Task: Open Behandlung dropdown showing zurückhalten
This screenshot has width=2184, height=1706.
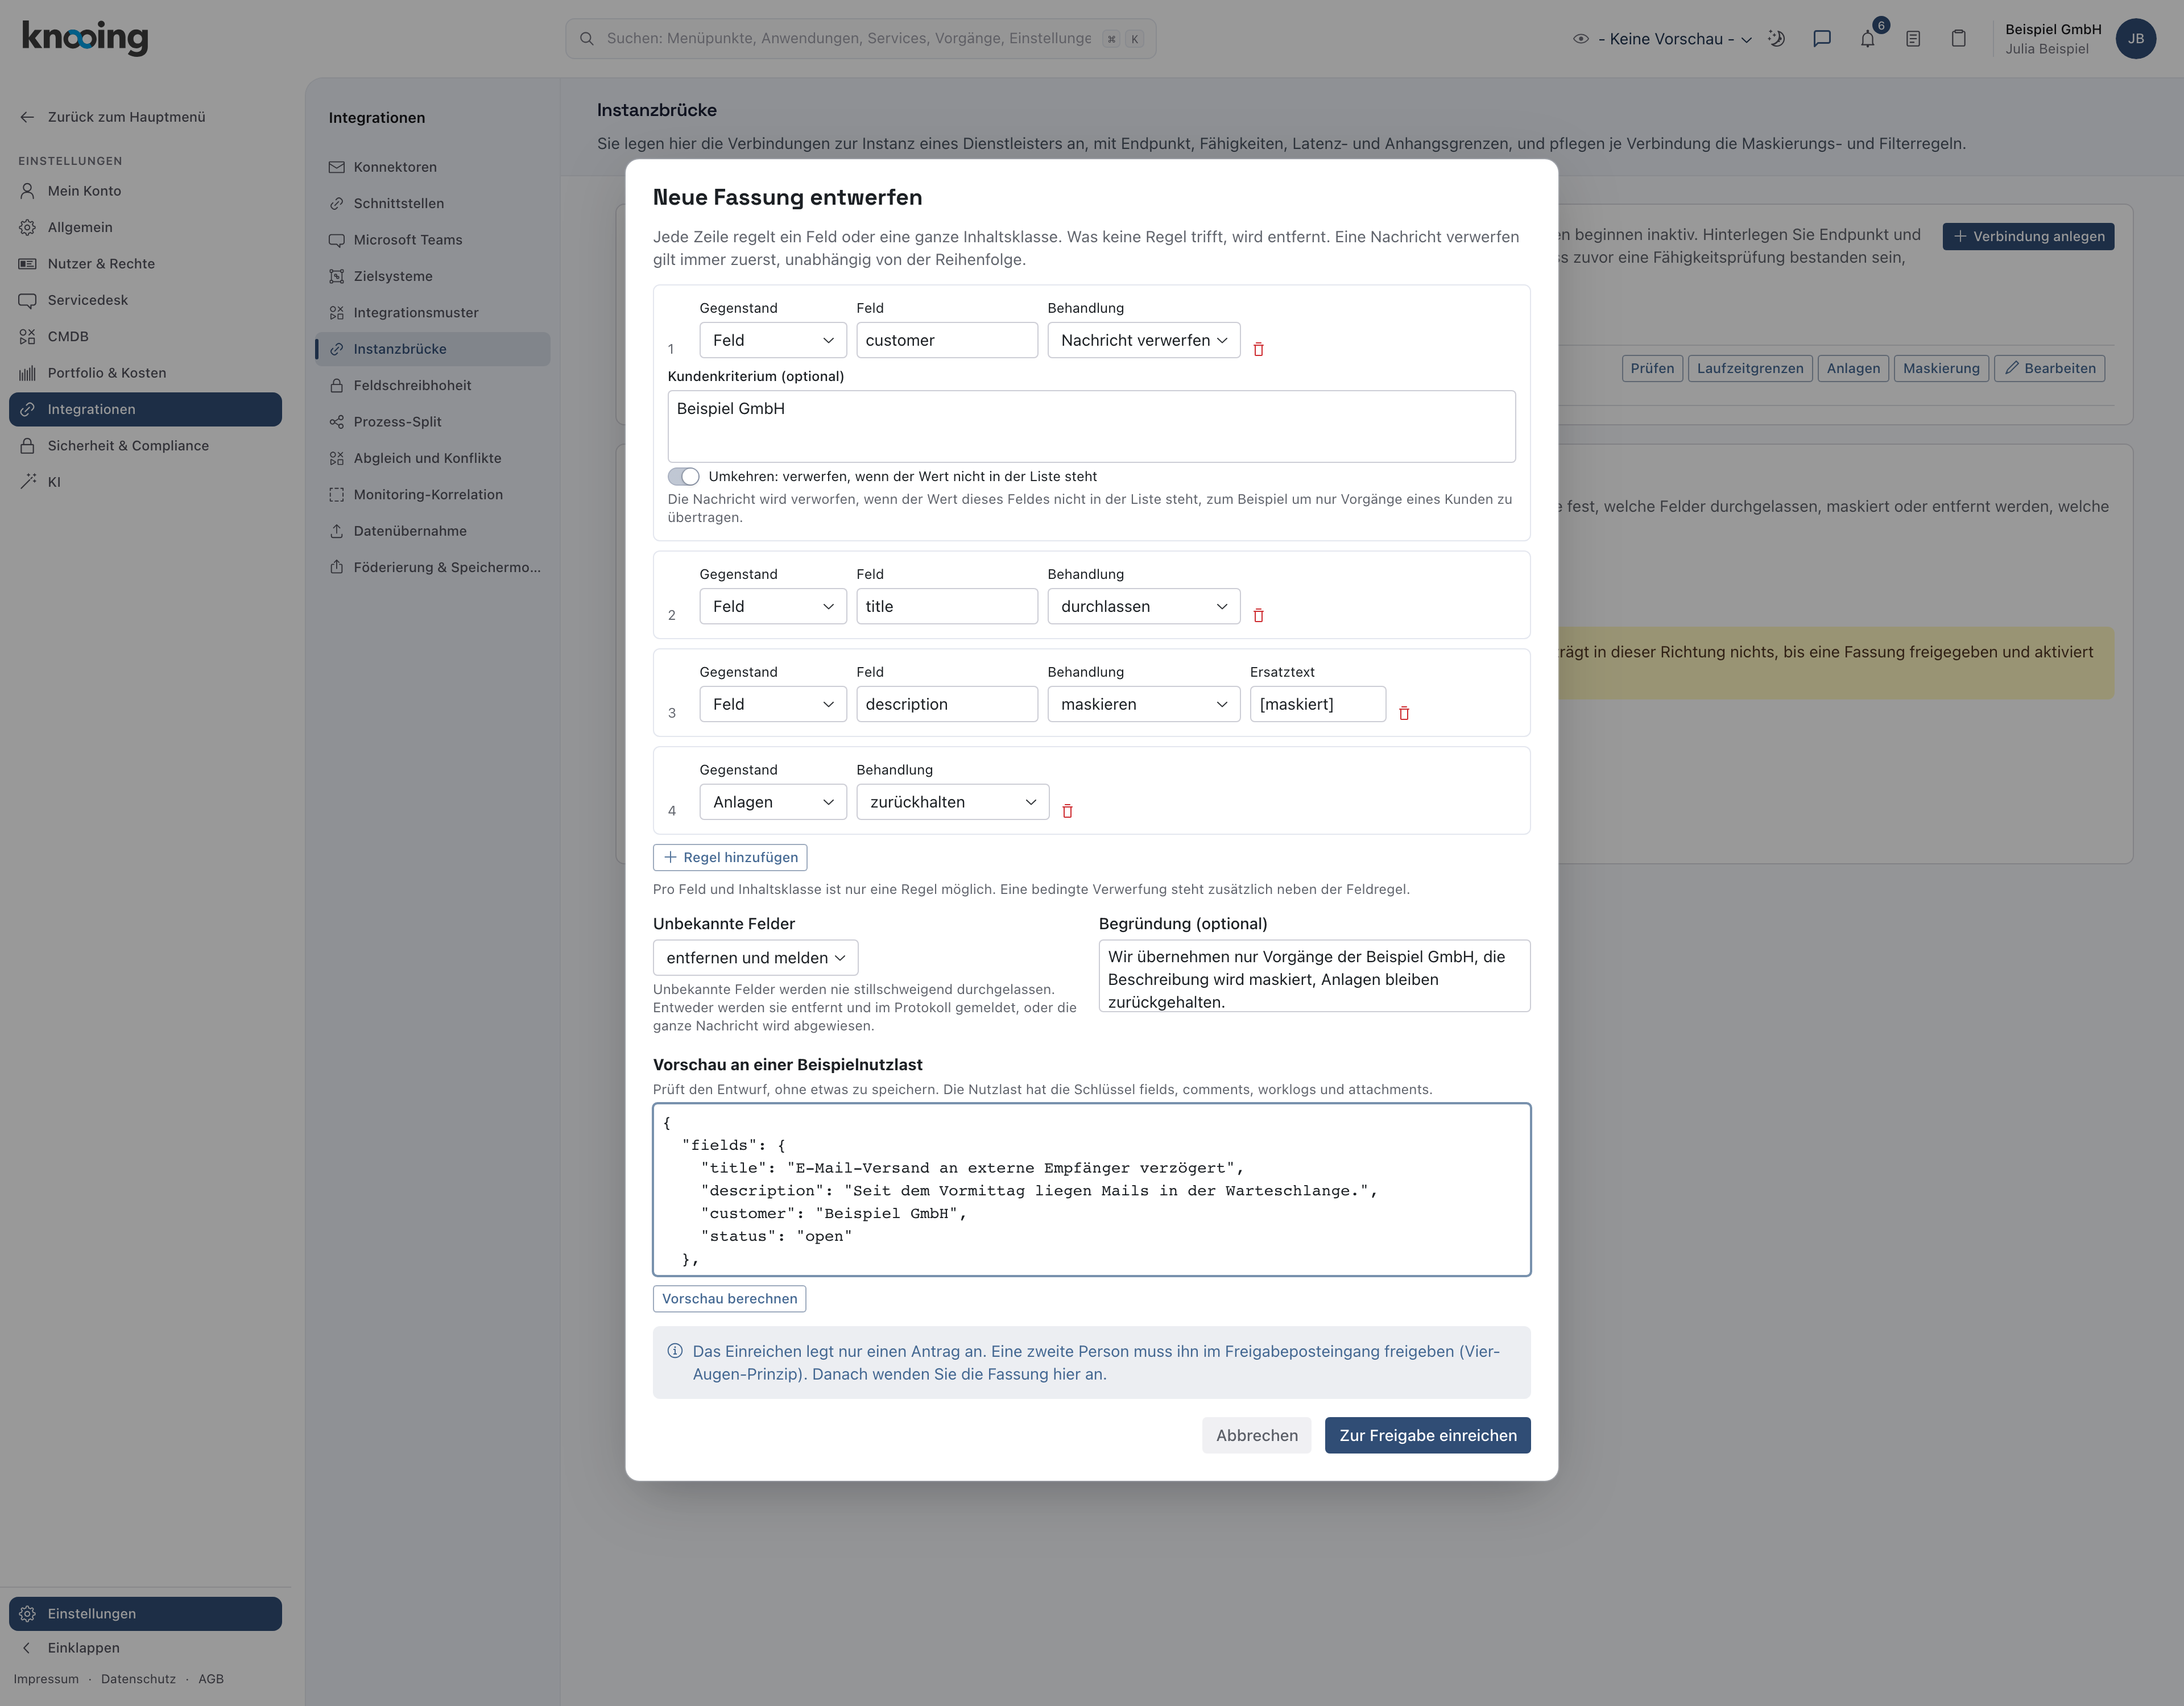Action: (952, 802)
